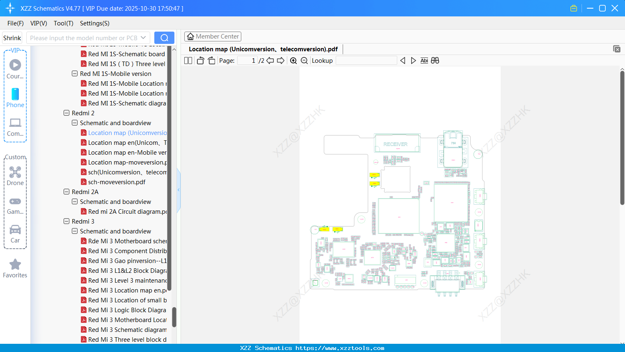
Task: Open the Tool(T) menu
Action: coord(63,23)
